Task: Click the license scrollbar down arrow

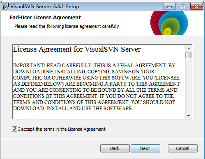Action: [189, 116]
